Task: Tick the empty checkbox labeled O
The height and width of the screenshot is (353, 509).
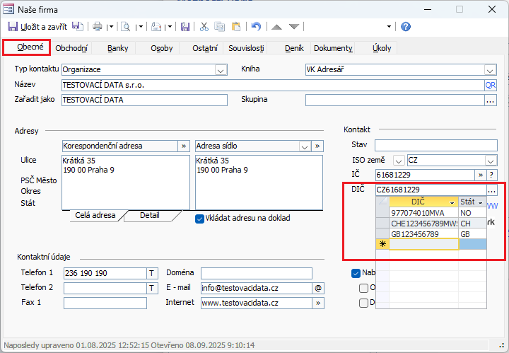Action: coord(363,288)
